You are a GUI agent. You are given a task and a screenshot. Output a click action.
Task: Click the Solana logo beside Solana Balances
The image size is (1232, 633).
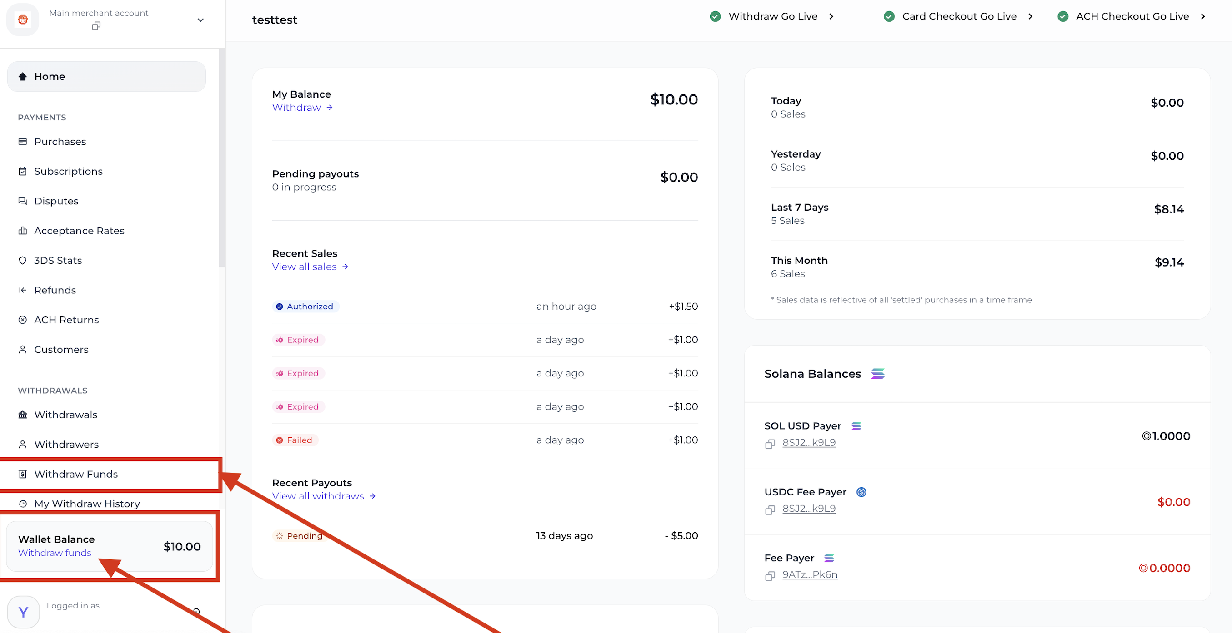pyautogui.click(x=877, y=374)
